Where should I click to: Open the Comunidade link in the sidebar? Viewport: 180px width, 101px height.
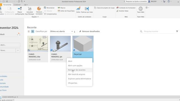4,87
